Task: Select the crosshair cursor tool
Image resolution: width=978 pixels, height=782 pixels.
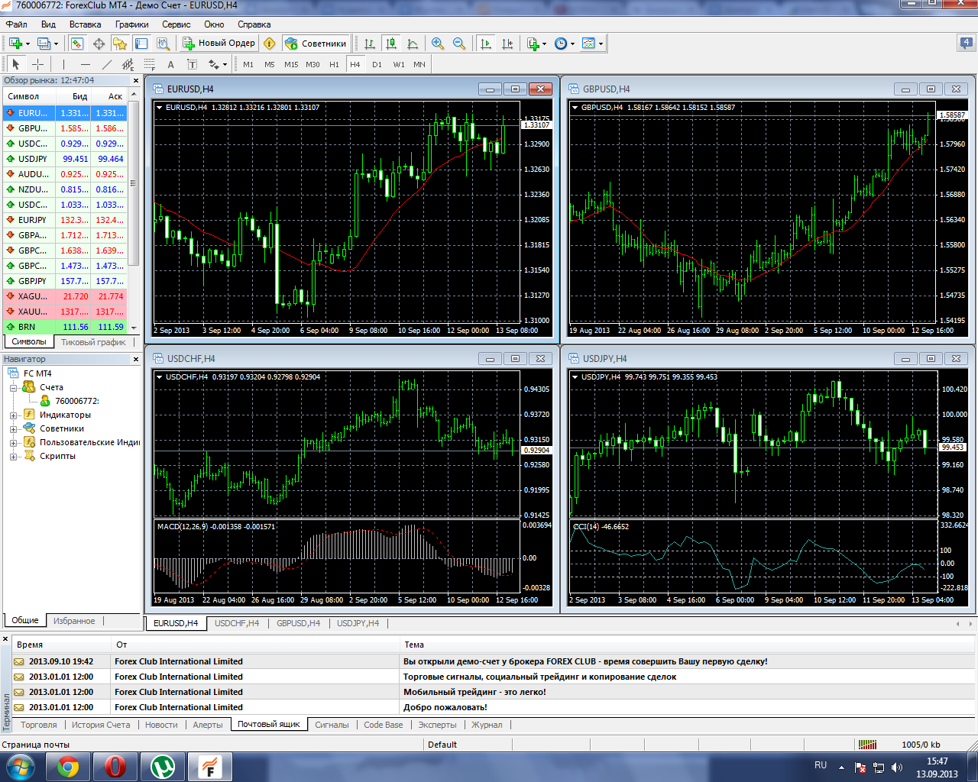Action: coord(37,65)
